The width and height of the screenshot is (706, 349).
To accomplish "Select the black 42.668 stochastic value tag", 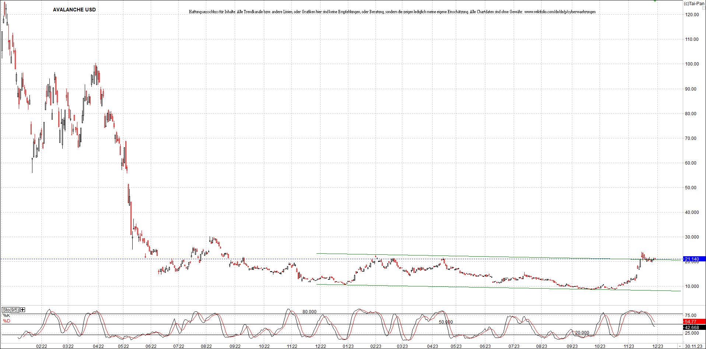I will pyautogui.click(x=694, y=327).
